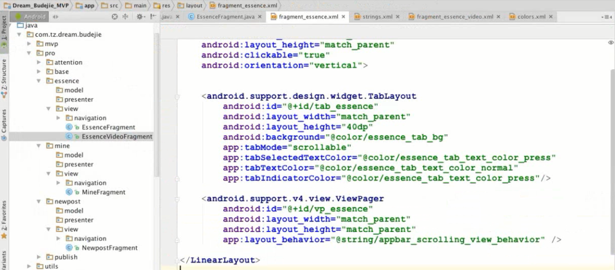Click "@+id/vp_essence" in the editor
This screenshot has width=615, height=270.
coord(326,209)
